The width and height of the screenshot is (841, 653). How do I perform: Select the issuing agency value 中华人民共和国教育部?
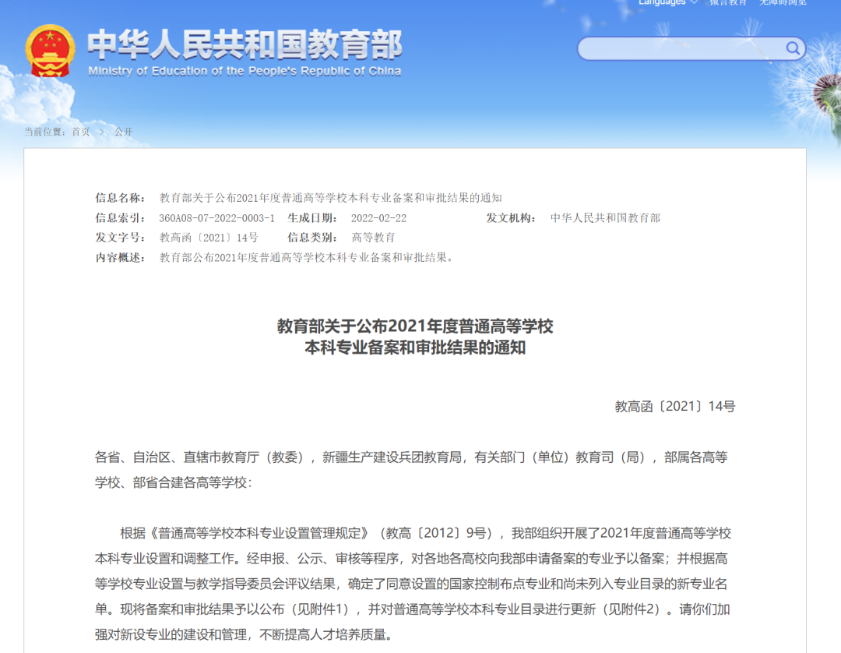click(x=605, y=218)
